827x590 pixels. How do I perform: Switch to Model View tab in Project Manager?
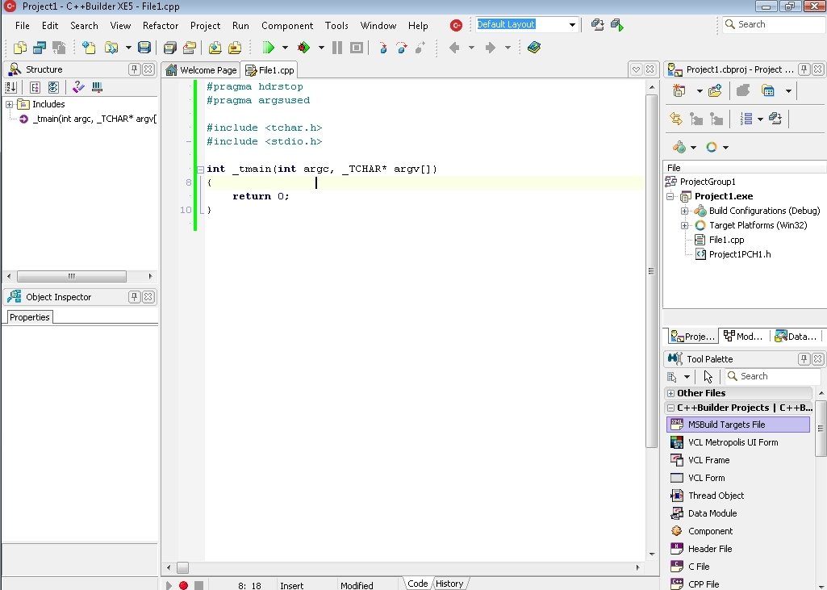tap(743, 336)
